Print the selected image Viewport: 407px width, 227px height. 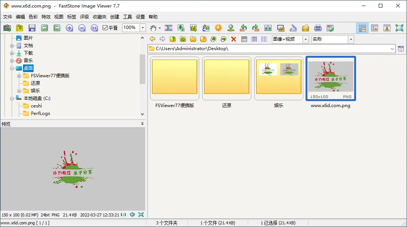point(318,28)
